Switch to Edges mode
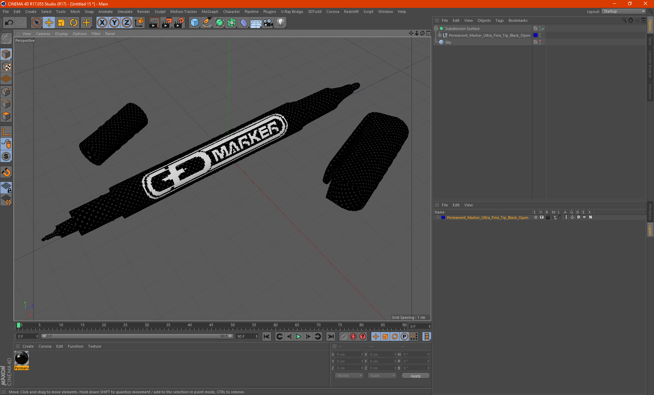The height and width of the screenshot is (395, 654). coord(6,104)
